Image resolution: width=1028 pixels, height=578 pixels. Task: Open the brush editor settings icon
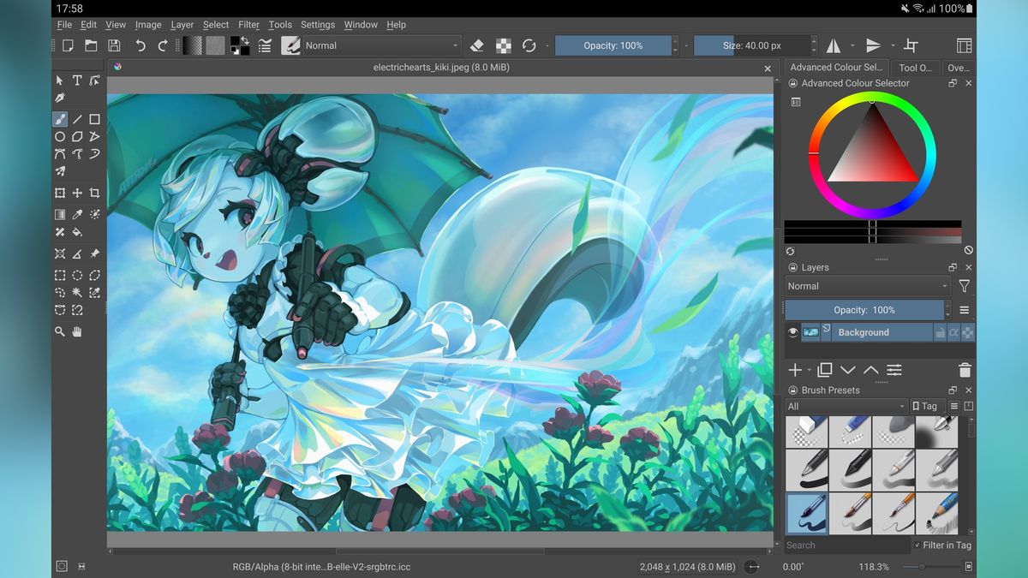click(265, 45)
